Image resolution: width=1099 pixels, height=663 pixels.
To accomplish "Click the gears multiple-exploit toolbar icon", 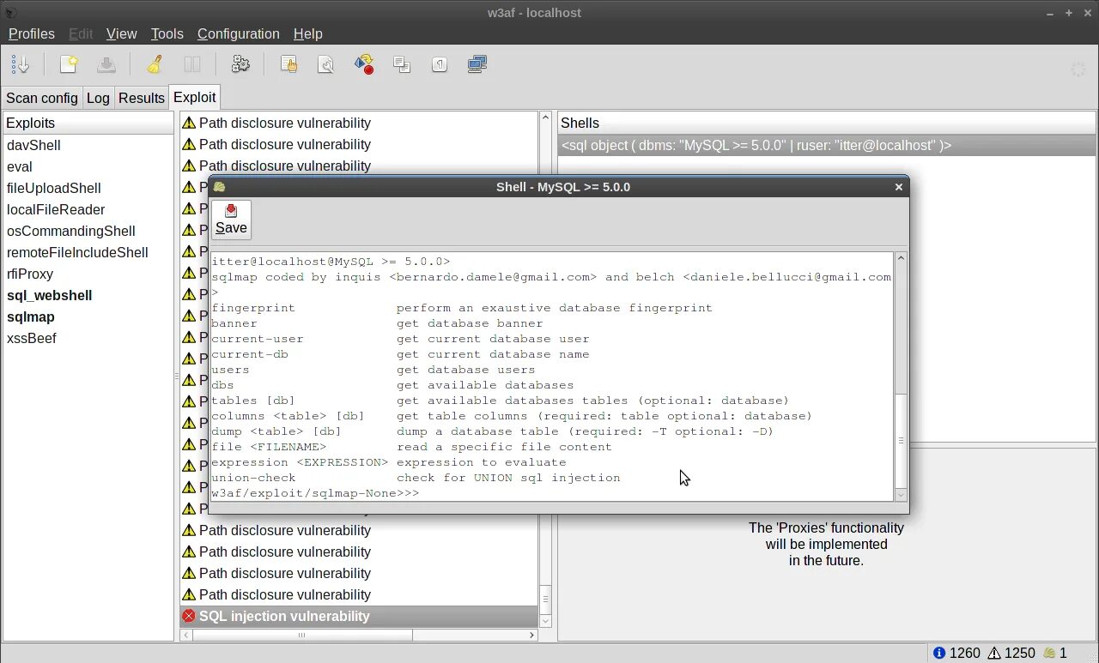I will [x=240, y=64].
